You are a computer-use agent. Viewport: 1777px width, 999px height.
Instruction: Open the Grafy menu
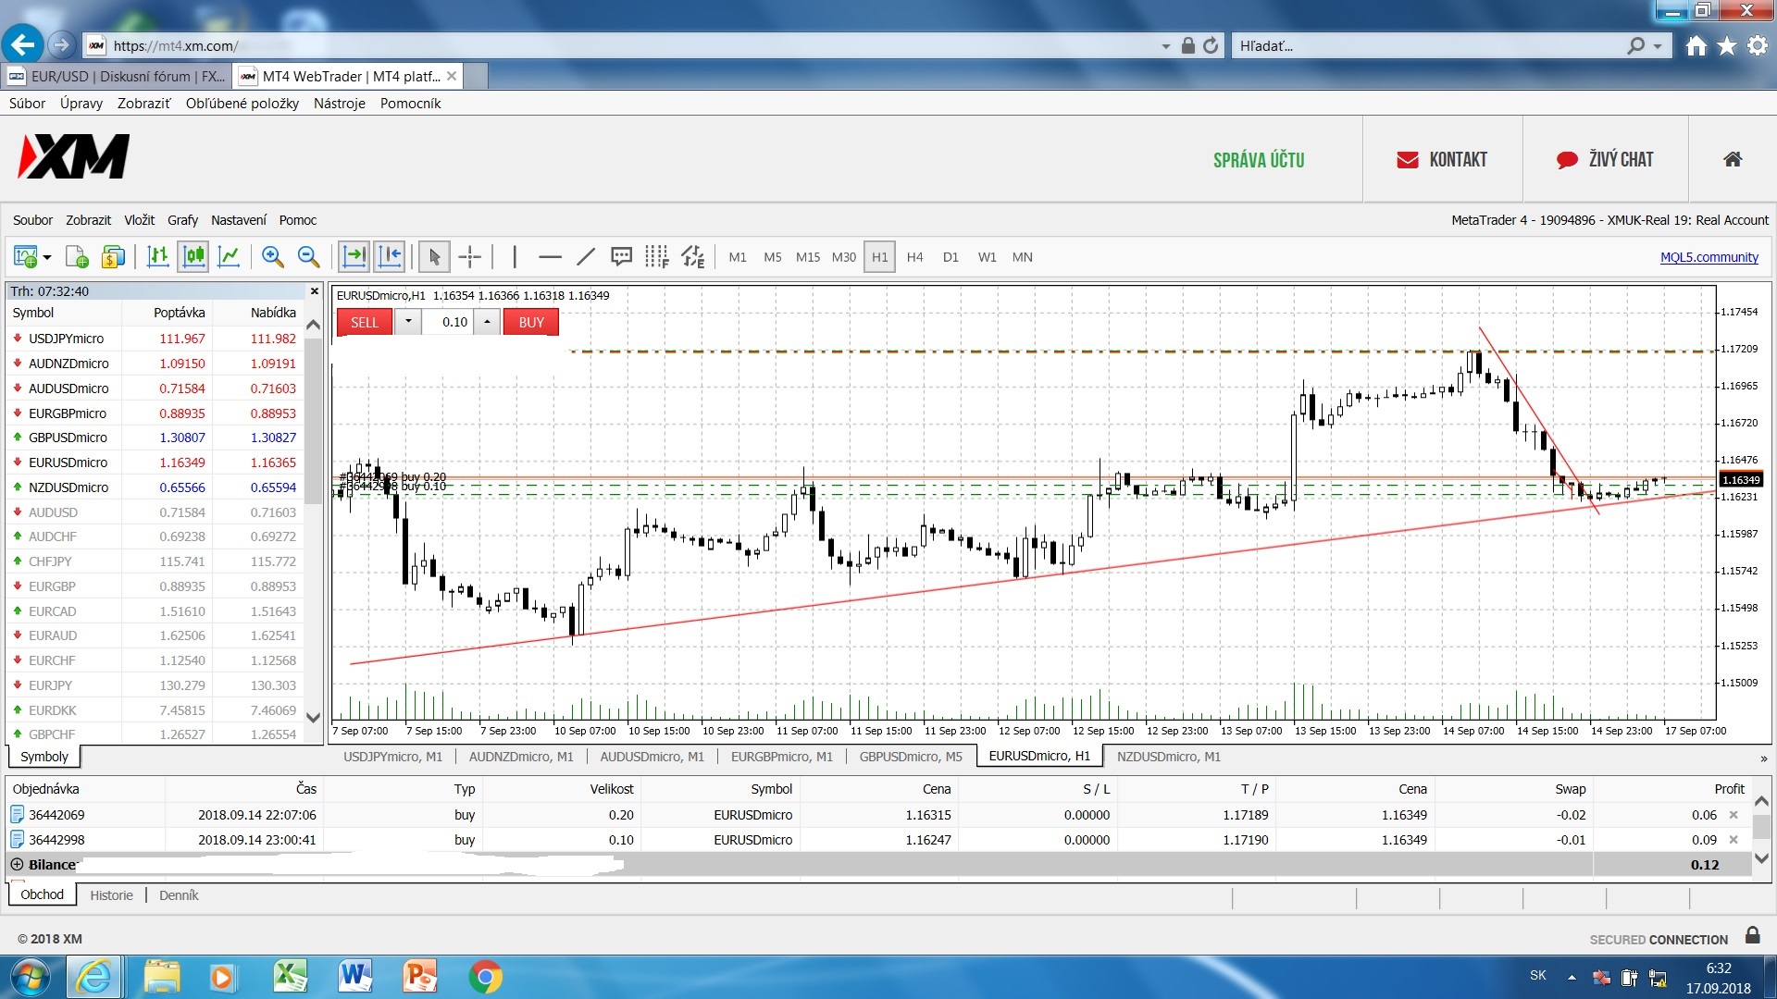pos(182,220)
